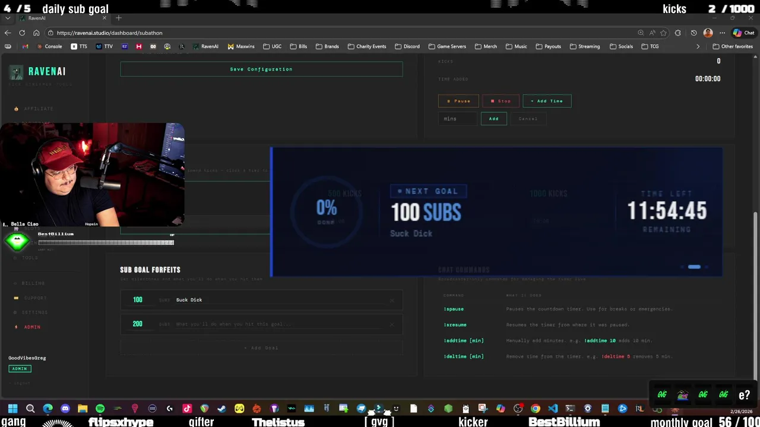Expand the Payouts bookmarks folder
The height and width of the screenshot is (427, 760).
tap(547, 46)
